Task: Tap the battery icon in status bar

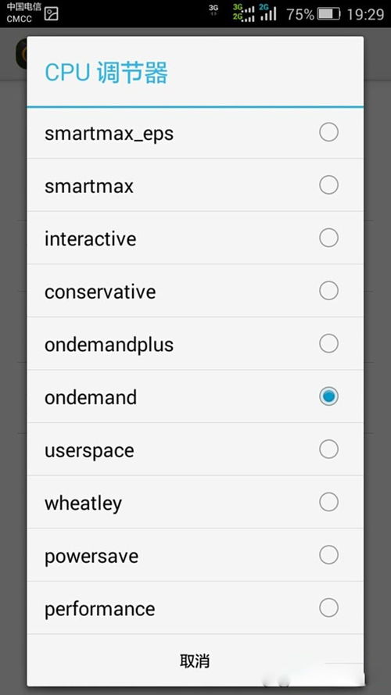Action: click(328, 14)
